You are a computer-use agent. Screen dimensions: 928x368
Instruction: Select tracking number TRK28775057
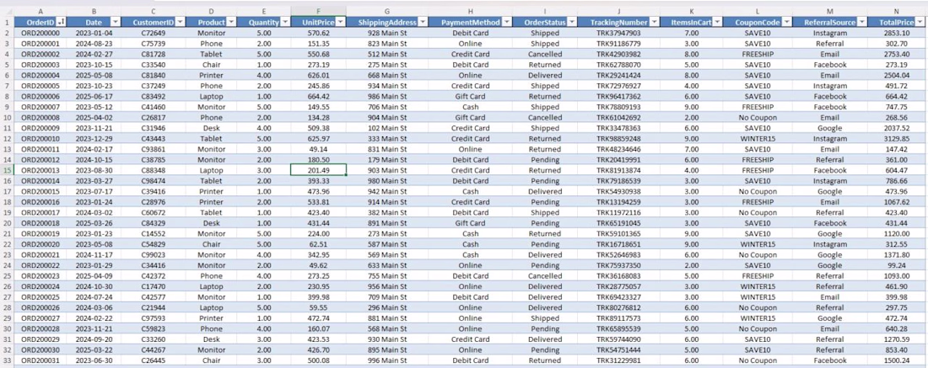pos(618,286)
